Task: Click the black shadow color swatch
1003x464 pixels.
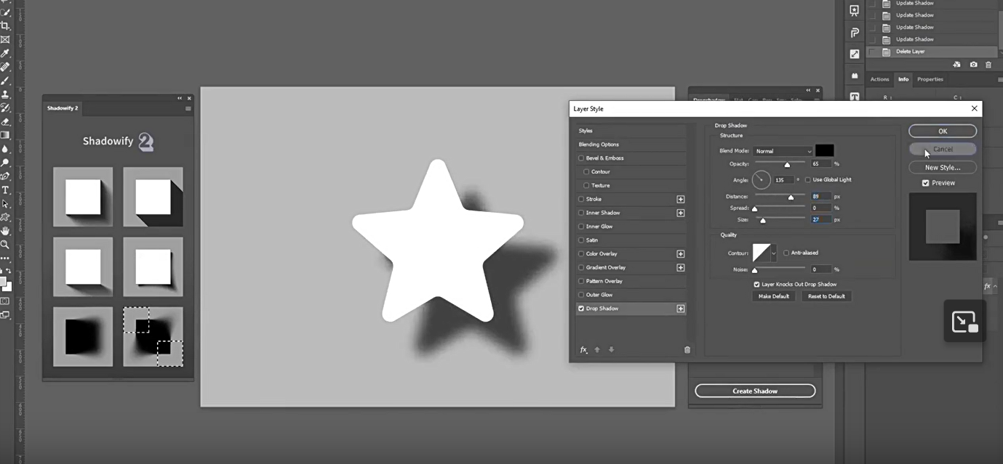Action: [824, 150]
